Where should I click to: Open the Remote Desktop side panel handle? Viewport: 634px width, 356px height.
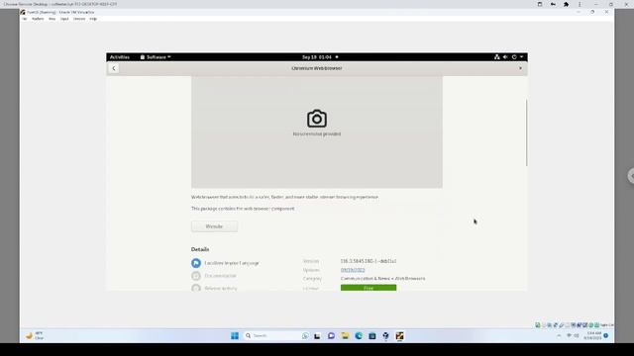631,176
